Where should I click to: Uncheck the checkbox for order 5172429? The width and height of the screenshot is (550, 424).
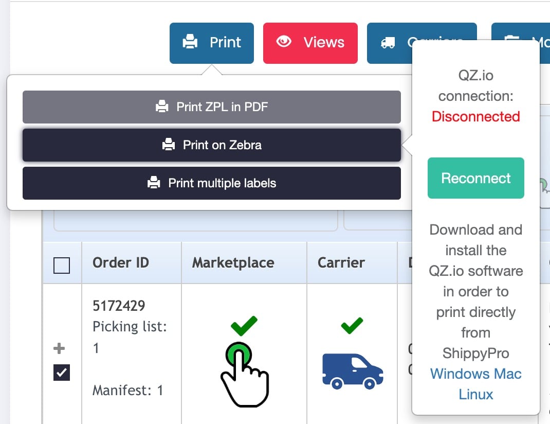pyautogui.click(x=61, y=373)
